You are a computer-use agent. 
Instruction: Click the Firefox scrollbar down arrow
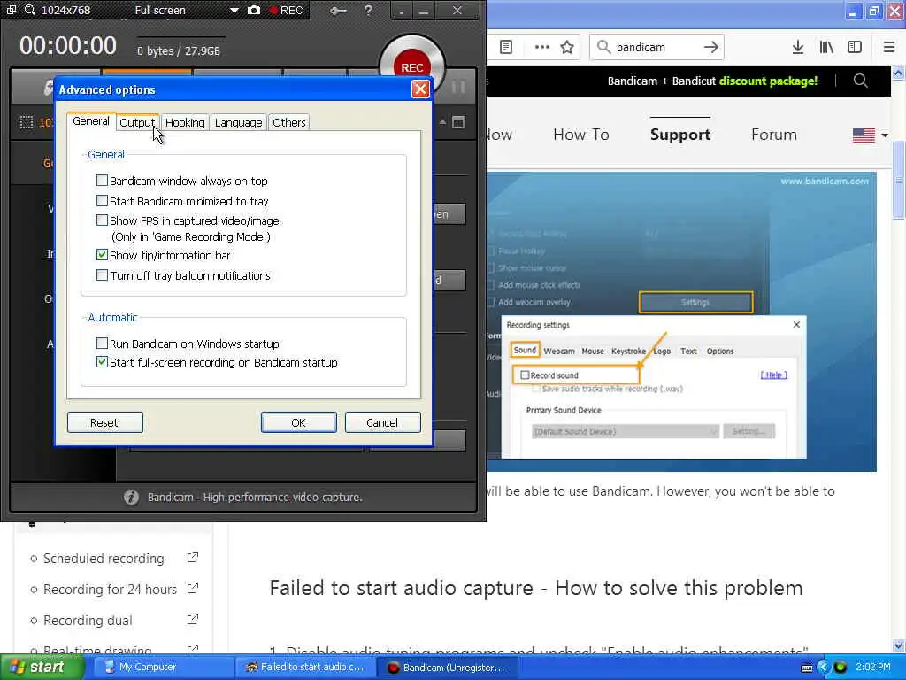tap(899, 645)
